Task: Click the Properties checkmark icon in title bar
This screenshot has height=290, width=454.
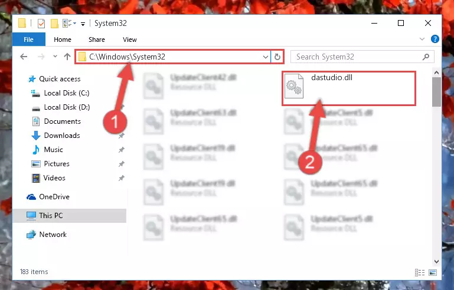Action: coord(41,24)
